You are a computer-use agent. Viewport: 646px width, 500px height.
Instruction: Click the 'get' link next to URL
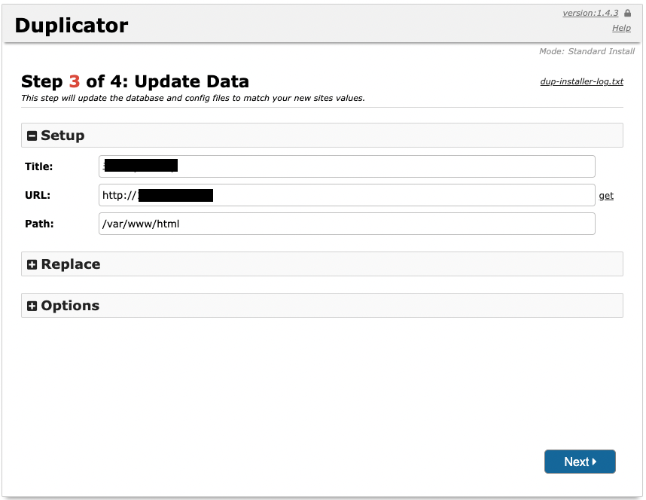pyautogui.click(x=606, y=195)
